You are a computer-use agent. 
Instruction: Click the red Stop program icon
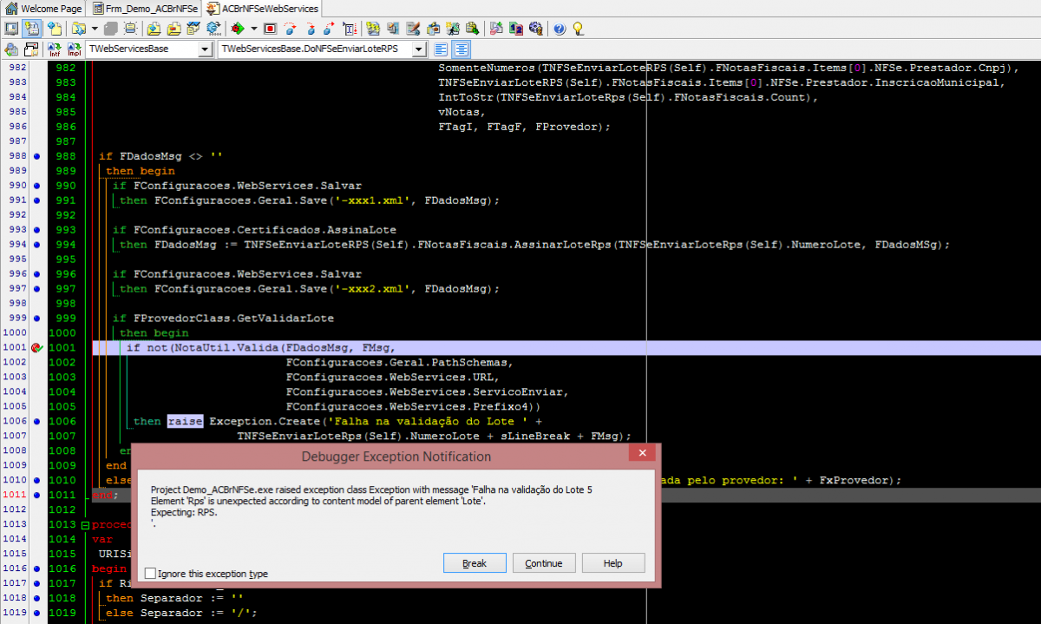click(271, 29)
